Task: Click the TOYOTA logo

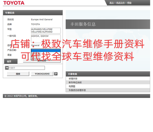Action: pos(14,3)
